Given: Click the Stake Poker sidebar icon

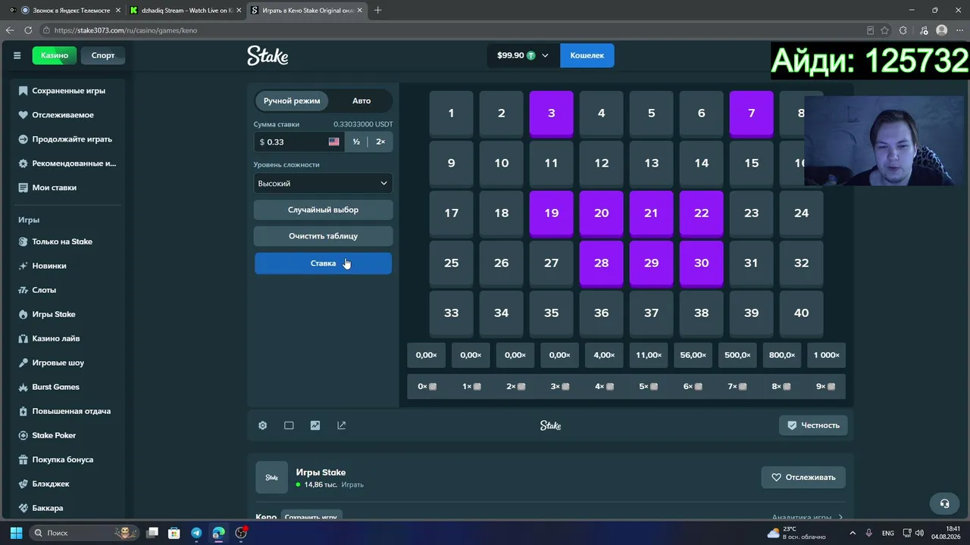Looking at the screenshot, I should point(23,435).
